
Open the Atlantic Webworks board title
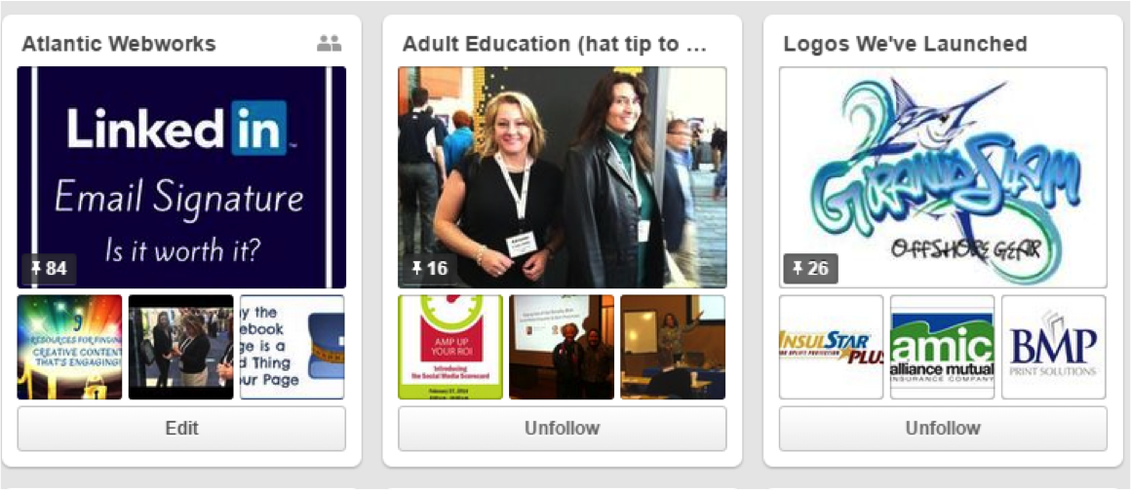click(x=118, y=44)
